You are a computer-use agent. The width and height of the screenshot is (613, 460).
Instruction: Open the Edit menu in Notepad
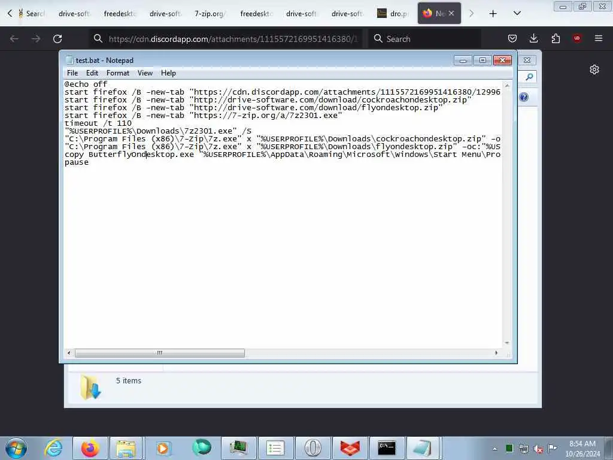pos(92,73)
